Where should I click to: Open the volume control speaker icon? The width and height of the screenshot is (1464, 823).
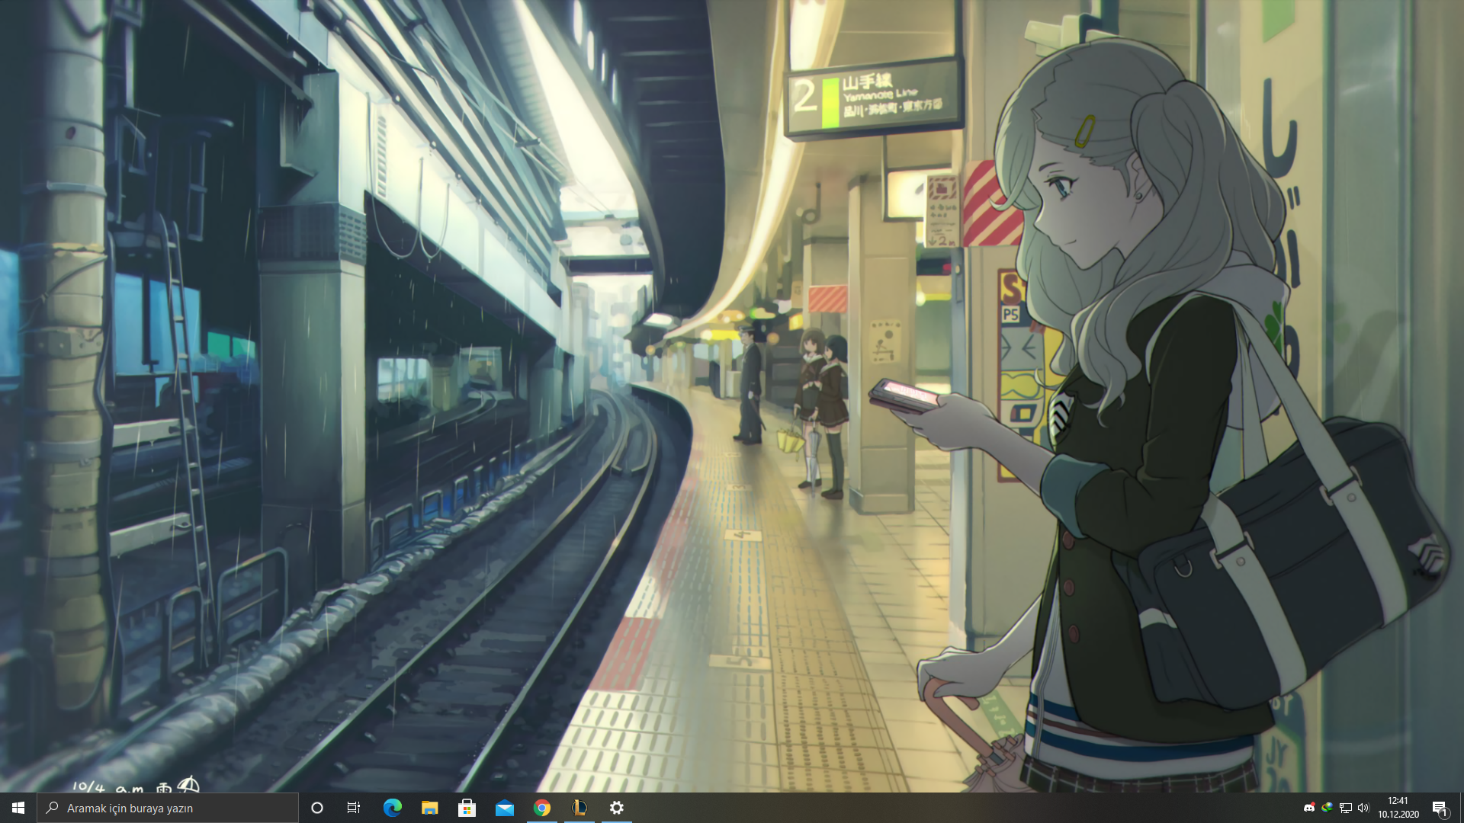coord(1364,808)
